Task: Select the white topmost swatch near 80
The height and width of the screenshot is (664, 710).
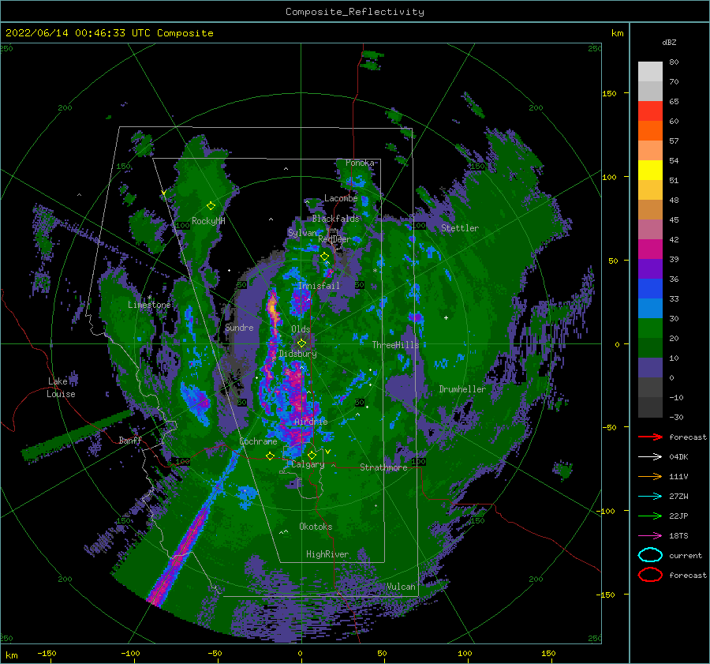Action: 650,72
